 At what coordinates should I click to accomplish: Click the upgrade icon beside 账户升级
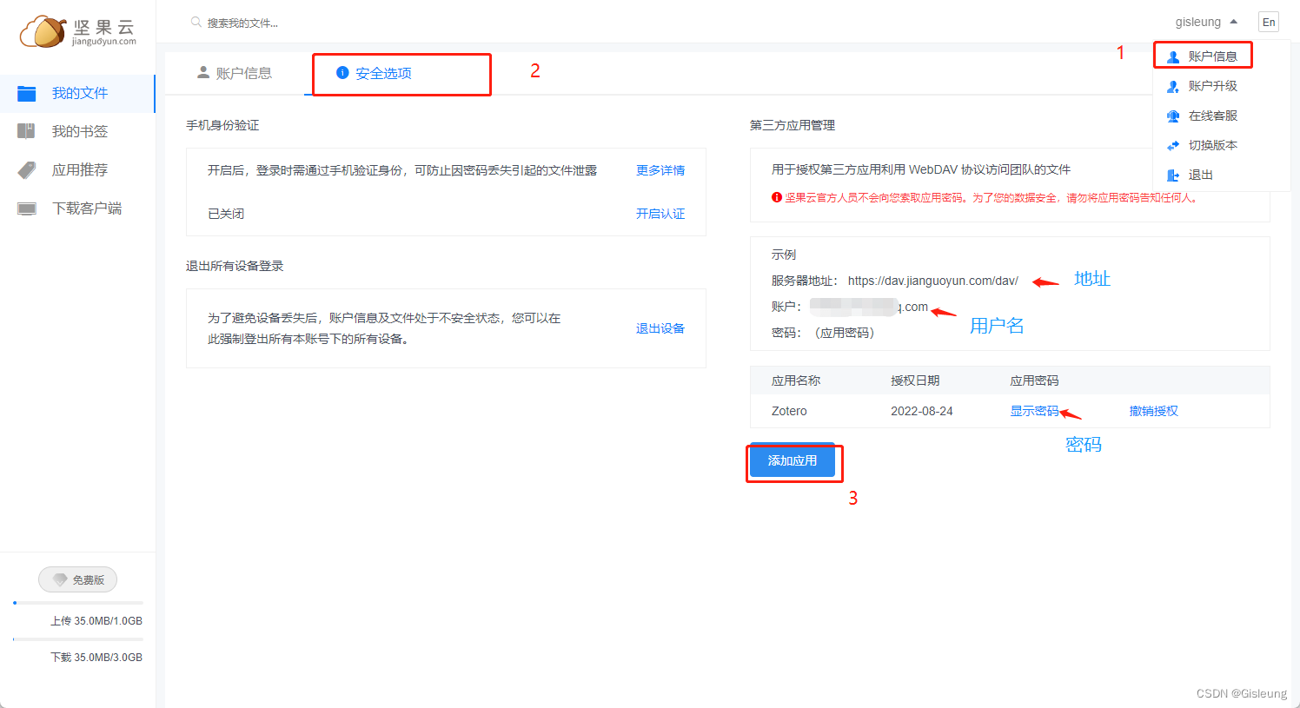point(1173,86)
